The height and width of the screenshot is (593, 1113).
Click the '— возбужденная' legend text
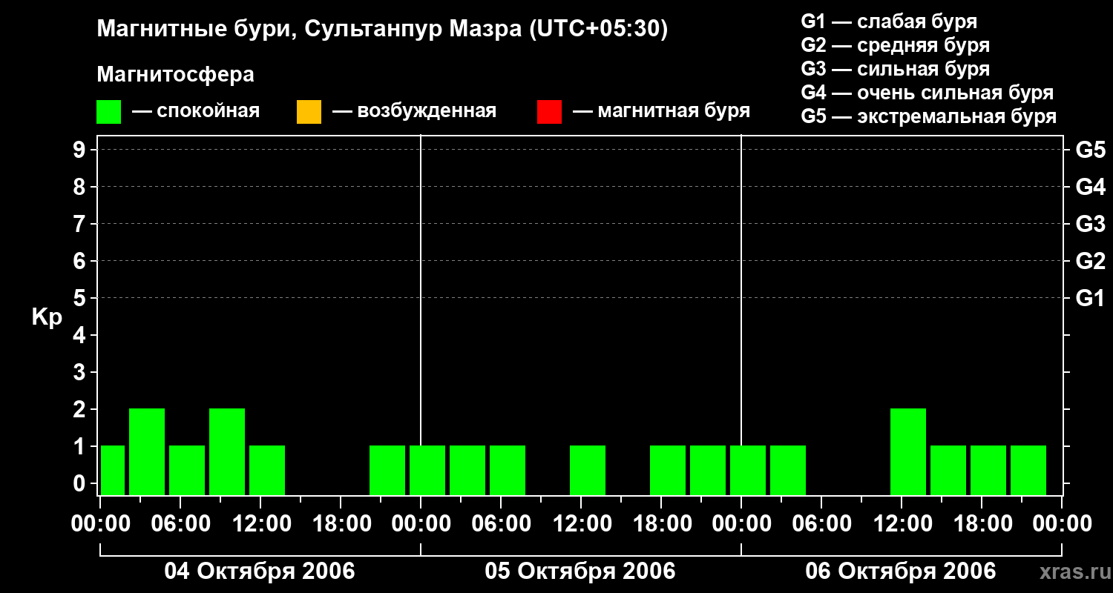(414, 112)
